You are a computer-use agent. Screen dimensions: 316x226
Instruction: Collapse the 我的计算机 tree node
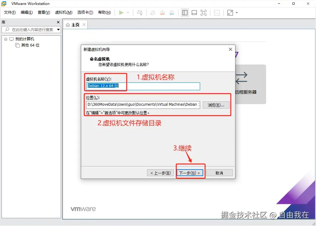tap(6, 39)
